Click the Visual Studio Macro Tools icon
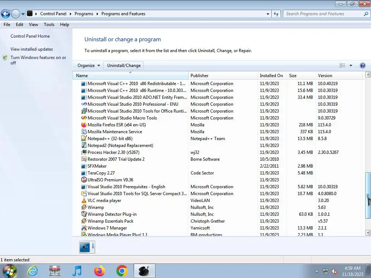This screenshot has width=371, height=278. tap(84, 118)
